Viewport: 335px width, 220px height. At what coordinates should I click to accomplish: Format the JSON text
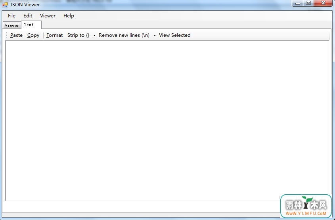point(54,35)
